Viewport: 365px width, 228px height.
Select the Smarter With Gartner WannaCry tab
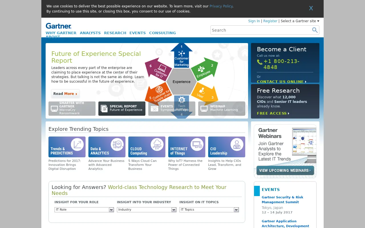coord(72,109)
